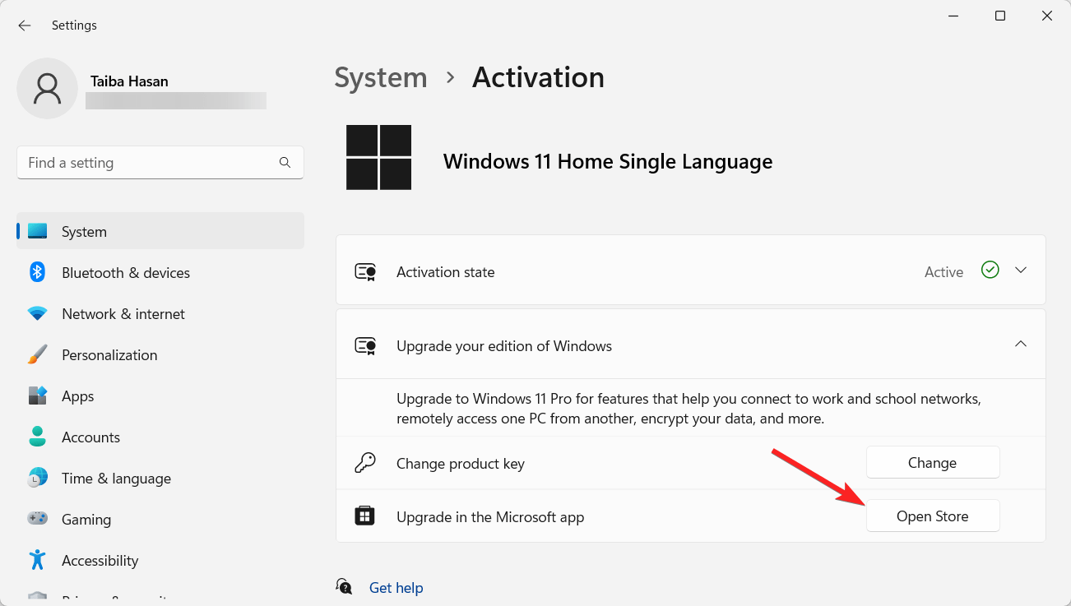Click the user profile avatar picture

click(x=48, y=88)
